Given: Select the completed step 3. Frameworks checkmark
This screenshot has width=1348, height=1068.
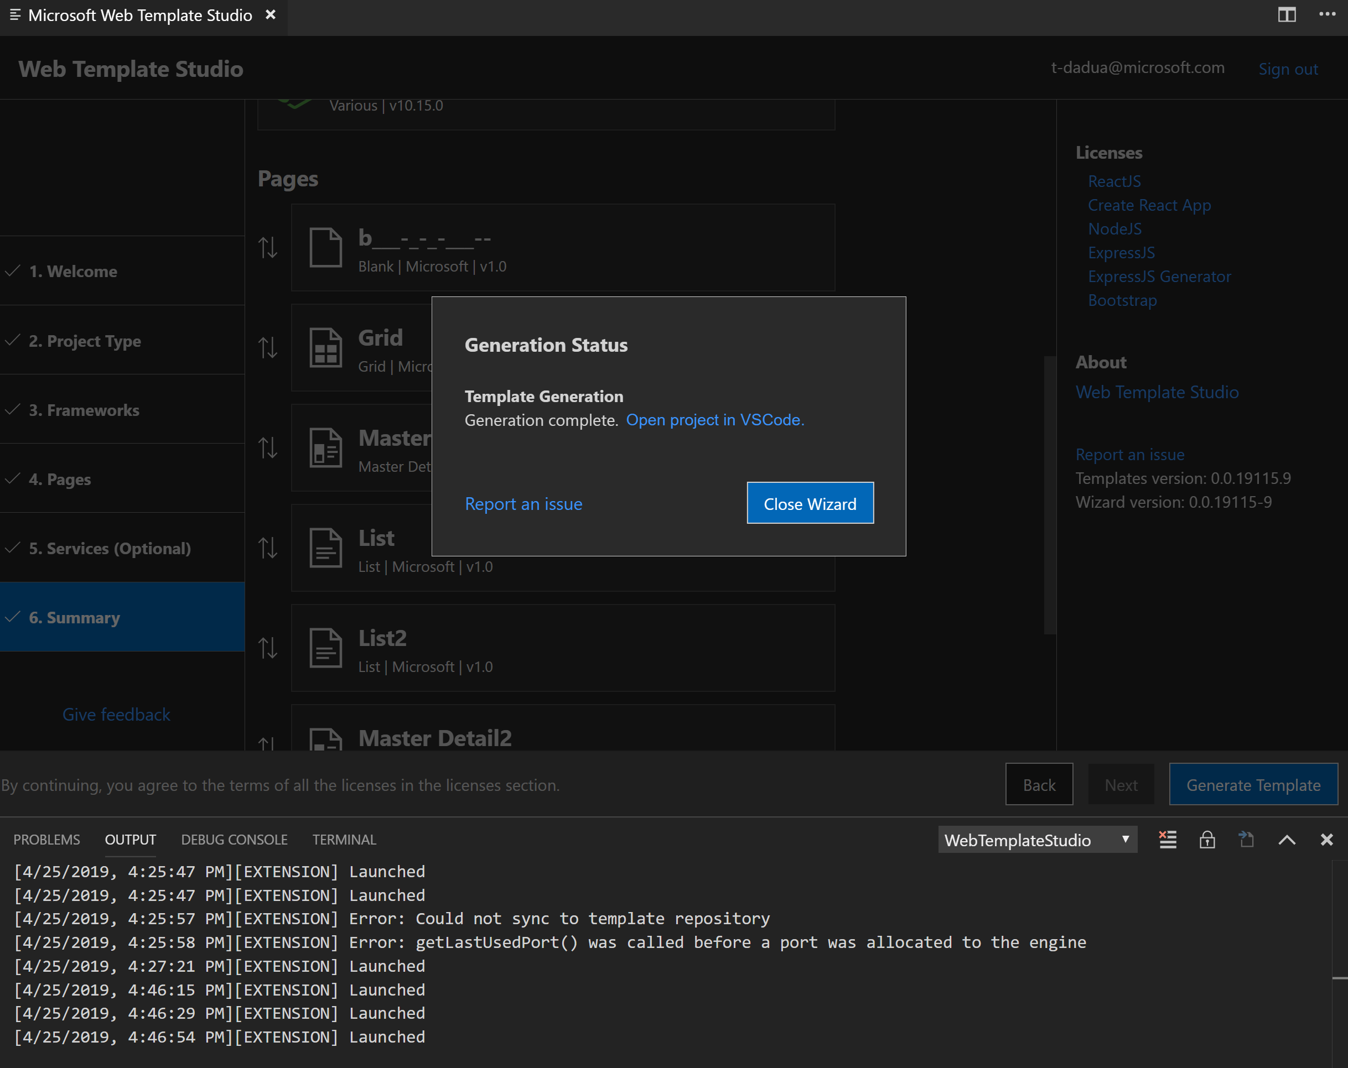Looking at the screenshot, I should click(x=13, y=410).
